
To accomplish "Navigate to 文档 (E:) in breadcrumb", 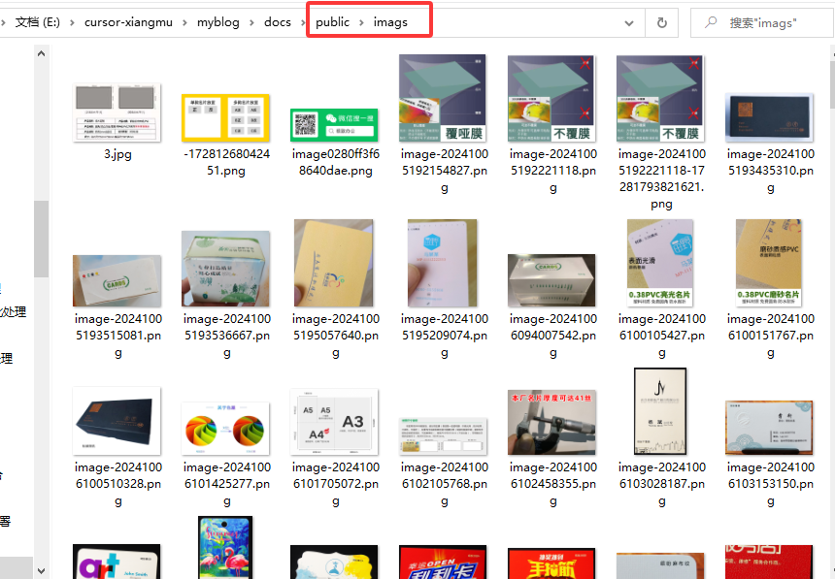I will 37,22.
